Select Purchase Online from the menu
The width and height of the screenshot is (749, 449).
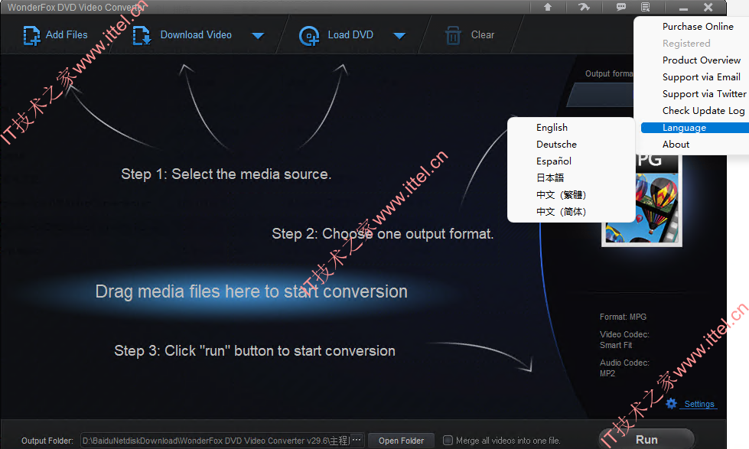click(698, 26)
